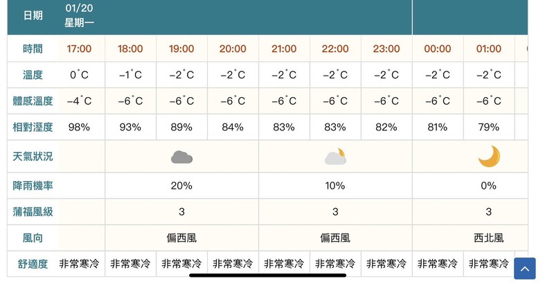Select the 21:00 time column header

[284, 49]
